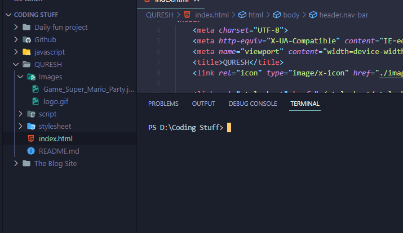Expand the stylesheet folder chevron
This screenshot has height=233, width=403.
pos(20,126)
